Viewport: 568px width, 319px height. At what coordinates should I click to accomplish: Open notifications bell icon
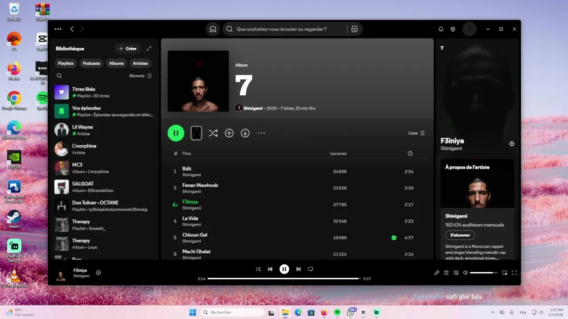click(441, 29)
